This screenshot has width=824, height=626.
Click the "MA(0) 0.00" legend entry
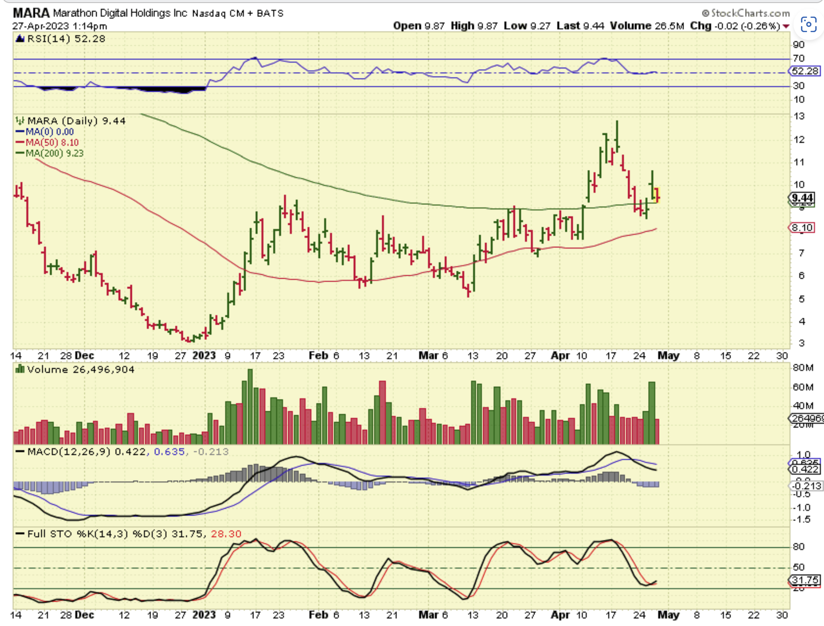coord(50,132)
